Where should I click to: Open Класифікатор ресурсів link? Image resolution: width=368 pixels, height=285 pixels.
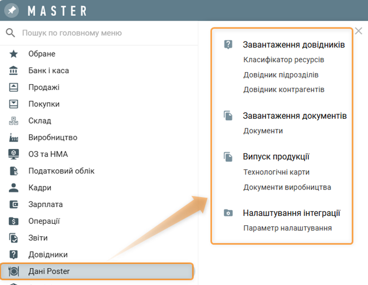point(283,60)
